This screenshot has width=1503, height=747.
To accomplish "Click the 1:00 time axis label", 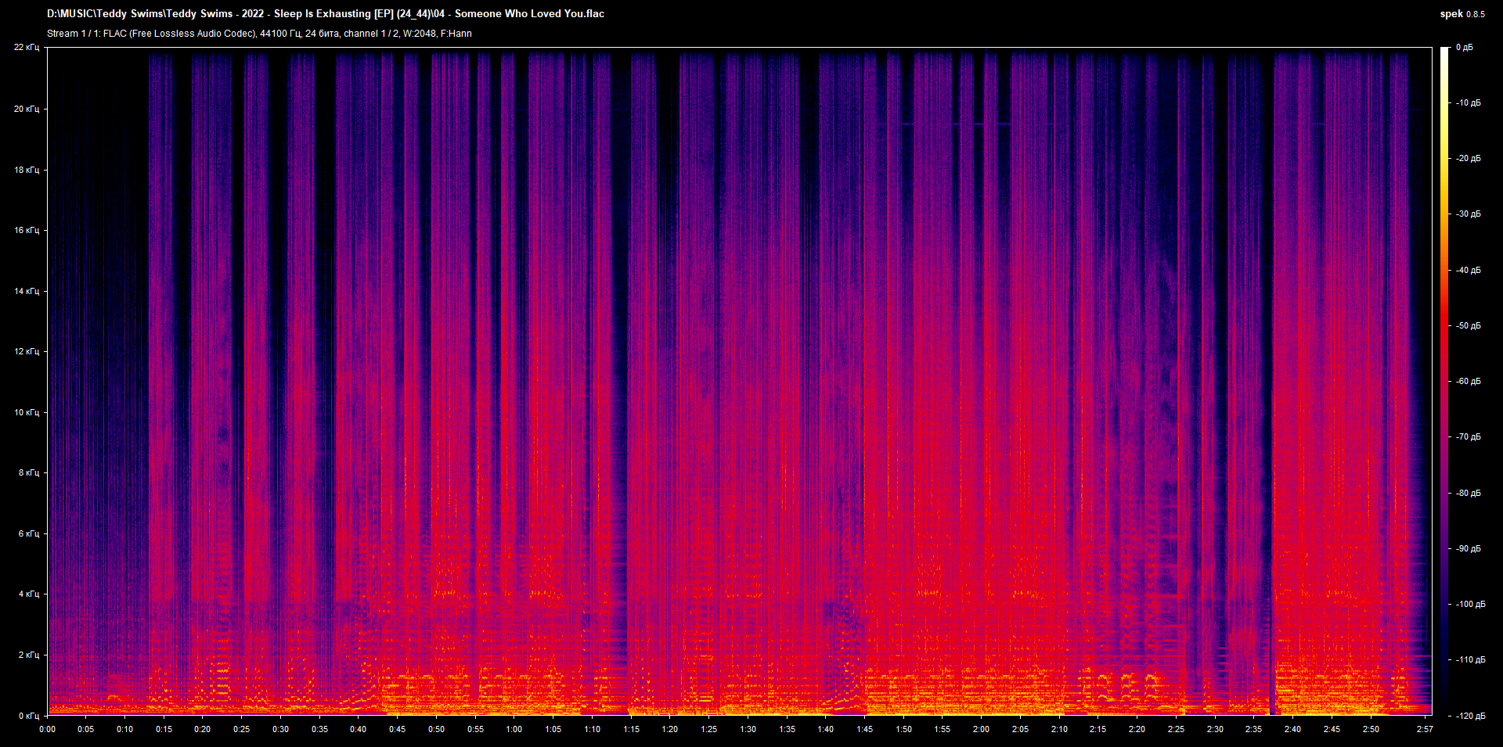I will click(x=514, y=729).
